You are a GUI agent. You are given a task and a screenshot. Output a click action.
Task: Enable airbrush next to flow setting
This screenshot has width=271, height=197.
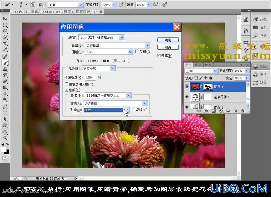tap(155, 5)
